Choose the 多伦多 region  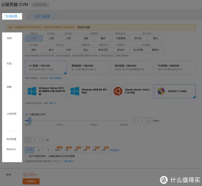pyautogui.click(x=121, y=50)
